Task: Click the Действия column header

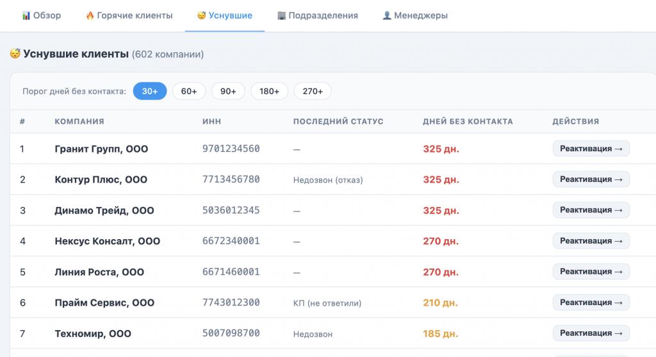Action: pyautogui.click(x=576, y=121)
